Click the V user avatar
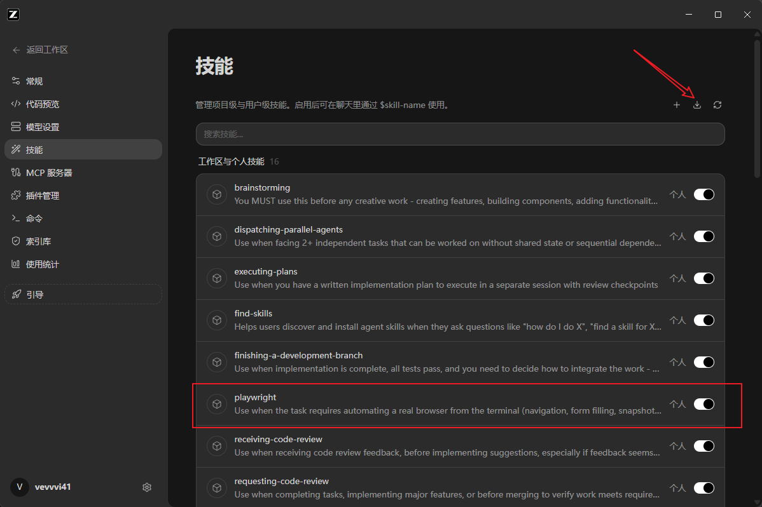 [20, 487]
